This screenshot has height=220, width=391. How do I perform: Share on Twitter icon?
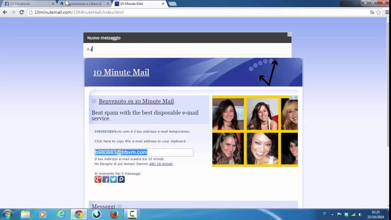pos(114,179)
